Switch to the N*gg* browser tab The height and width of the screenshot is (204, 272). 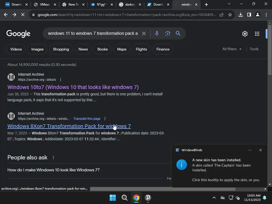[x=101, y=5]
